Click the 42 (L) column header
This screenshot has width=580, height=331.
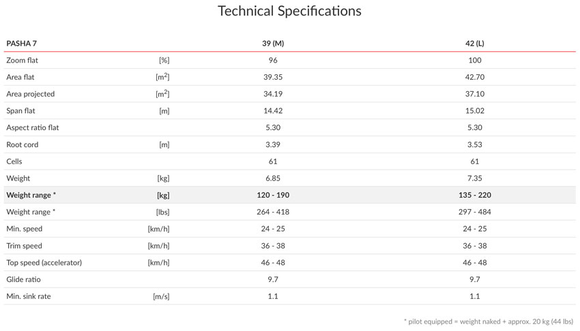475,44
